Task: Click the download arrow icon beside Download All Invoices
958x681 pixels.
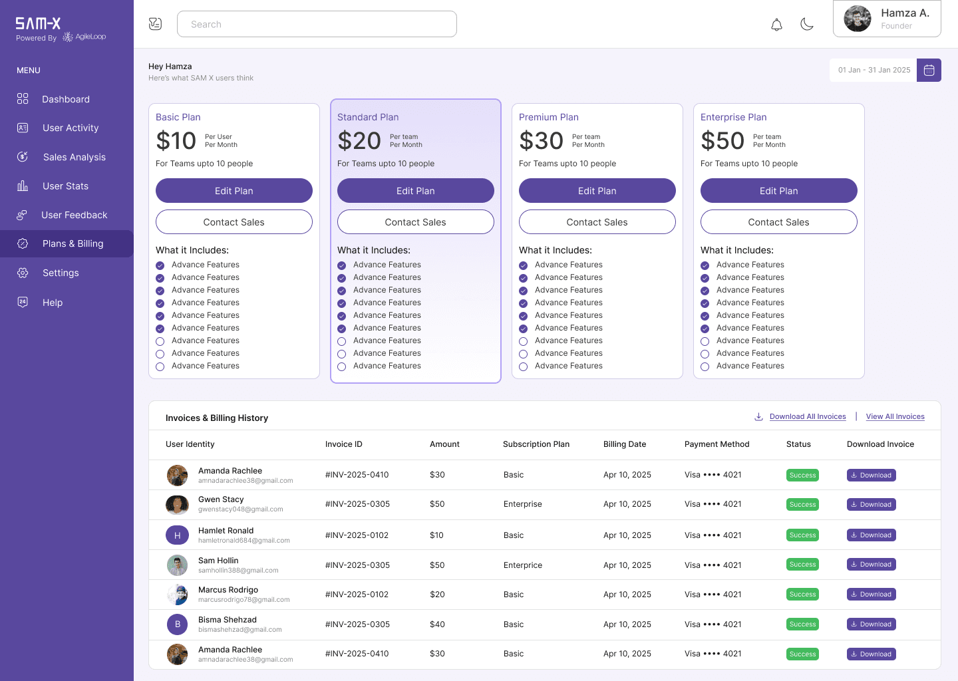Action: [x=758, y=416]
